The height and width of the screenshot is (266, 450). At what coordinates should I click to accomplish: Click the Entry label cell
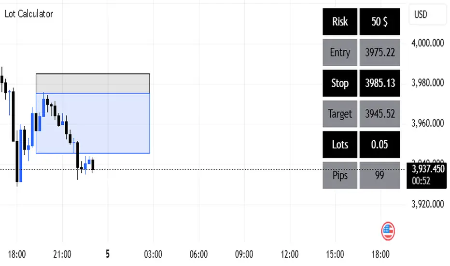pyautogui.click(x=340, y=52)
